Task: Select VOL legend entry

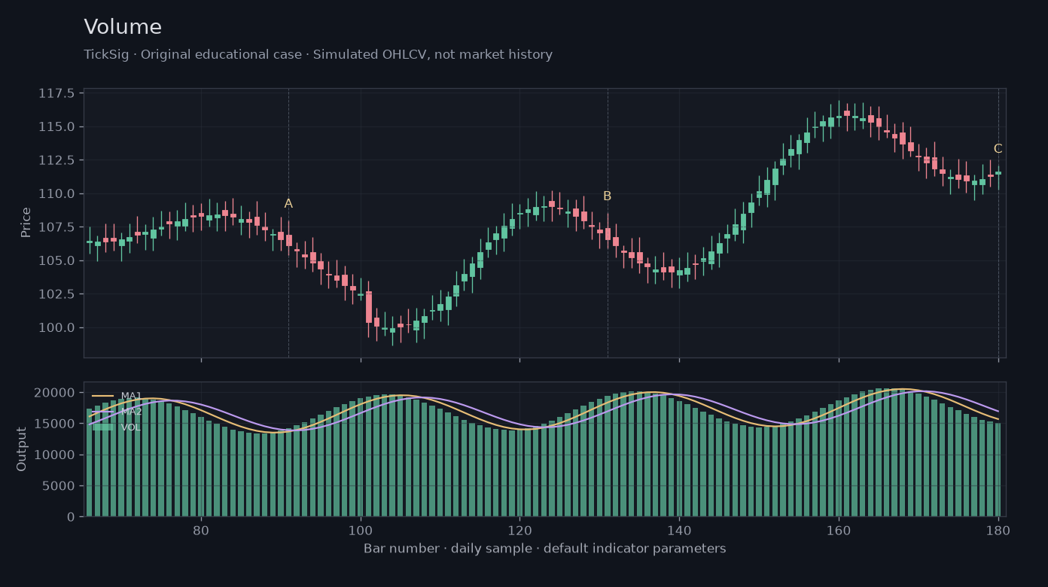Action: (x=117, y=427)
